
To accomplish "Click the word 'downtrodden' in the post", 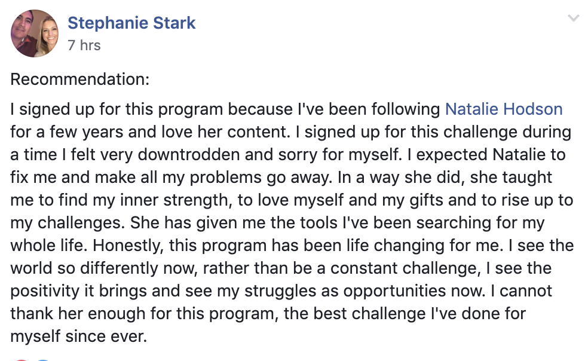I will click(189, 155).
